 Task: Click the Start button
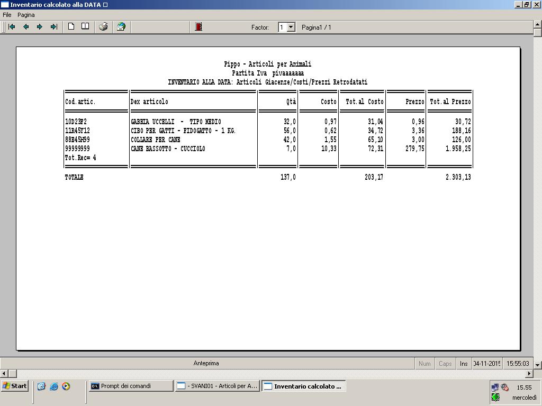(15, 386)
